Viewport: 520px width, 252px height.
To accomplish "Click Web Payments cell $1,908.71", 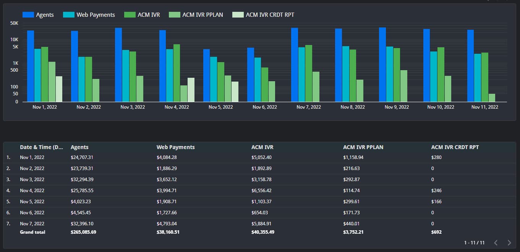I will [167, 201].
